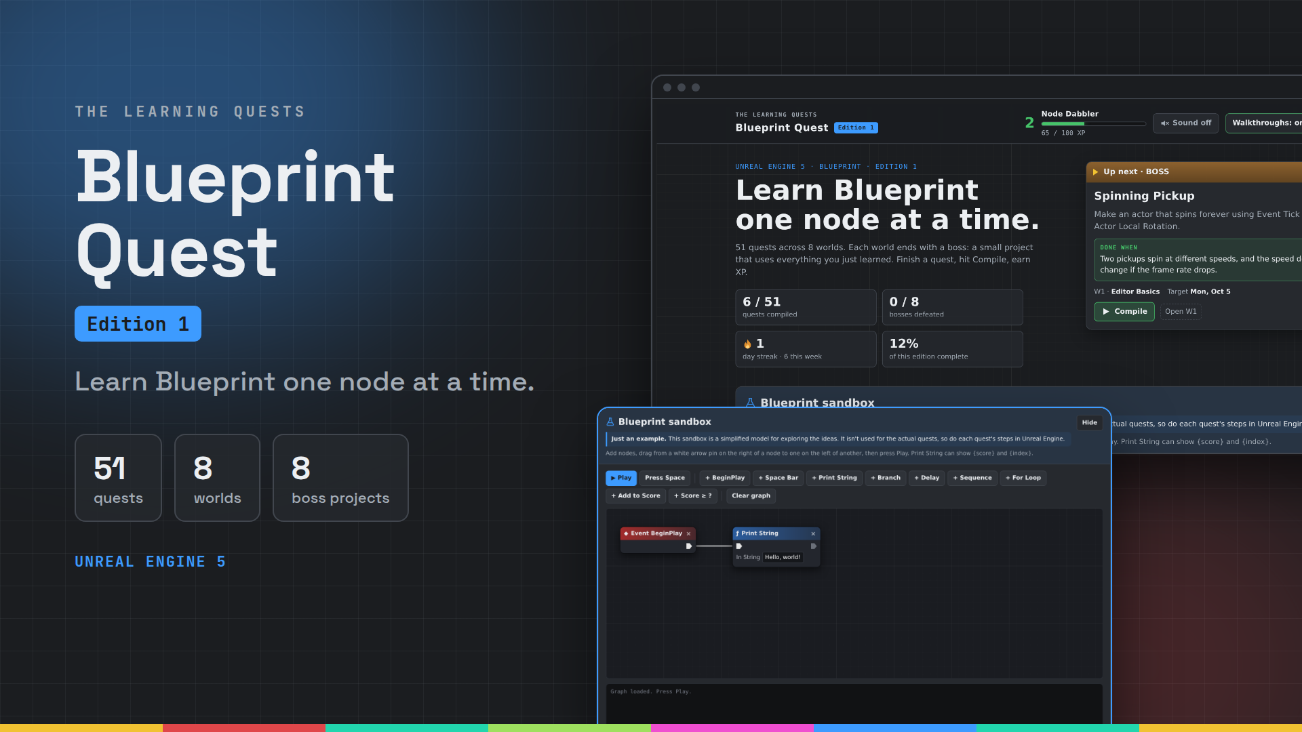The height and width of the screenshot is (732, 1302).
Task: Add an Add to Score node
Action: coord(635,495)
